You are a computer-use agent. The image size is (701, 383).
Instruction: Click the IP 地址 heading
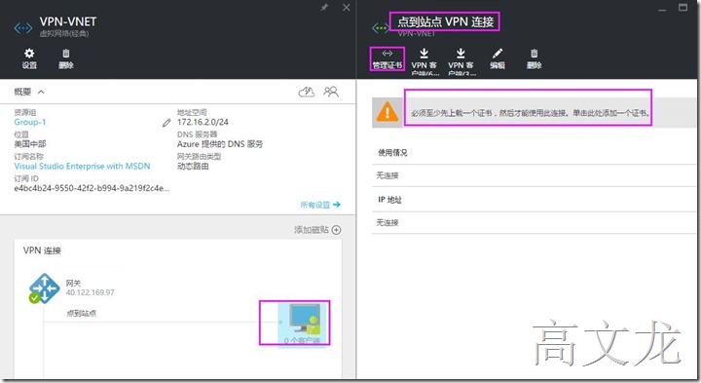click(389, 200)
